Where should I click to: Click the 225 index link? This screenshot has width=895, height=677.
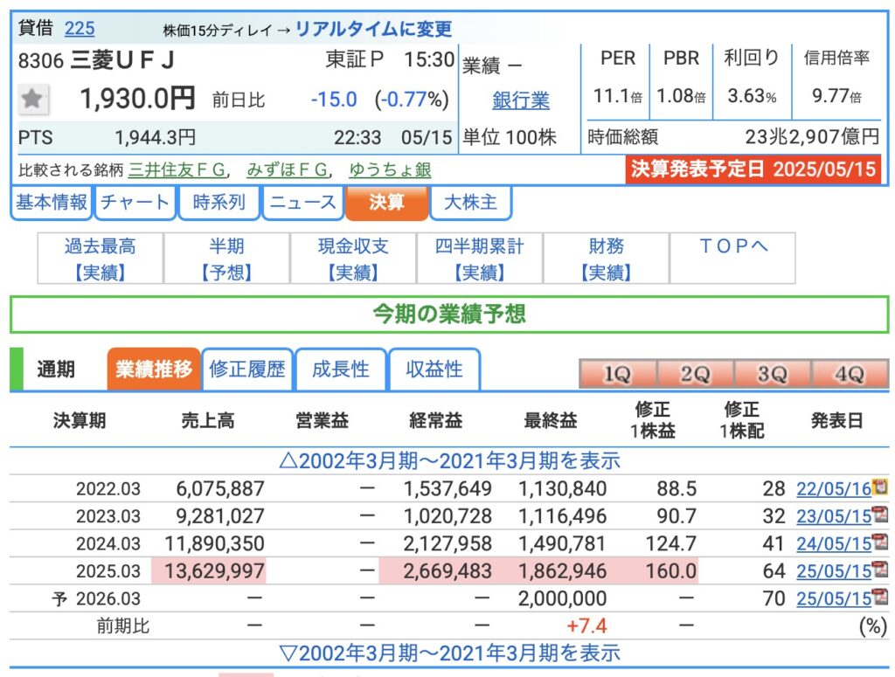(80, 28)
